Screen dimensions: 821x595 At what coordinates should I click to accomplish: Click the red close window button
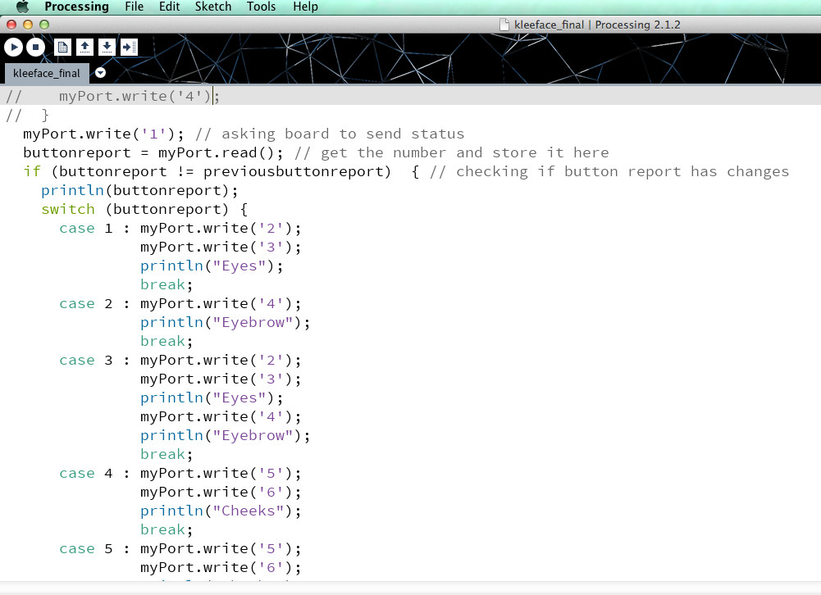point(11,25)
